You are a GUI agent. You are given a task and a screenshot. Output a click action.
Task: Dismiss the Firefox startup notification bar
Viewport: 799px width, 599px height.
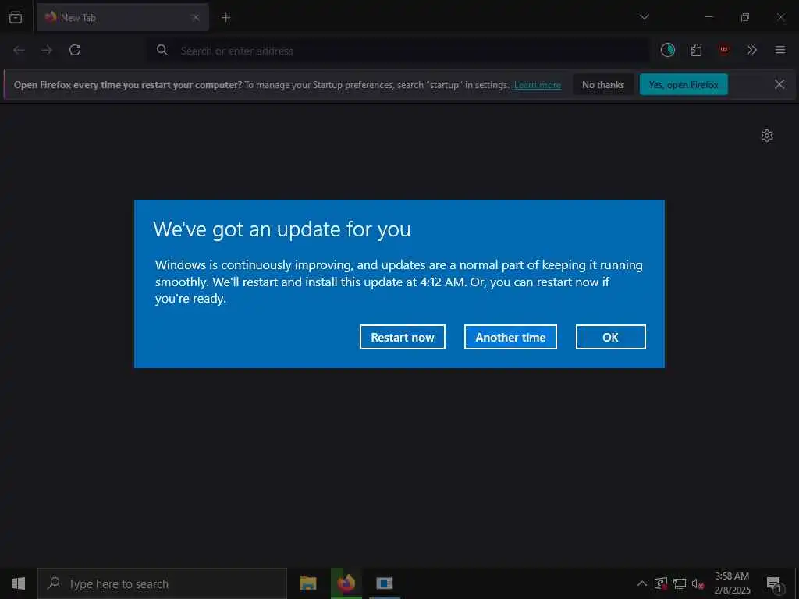point(779,84)
